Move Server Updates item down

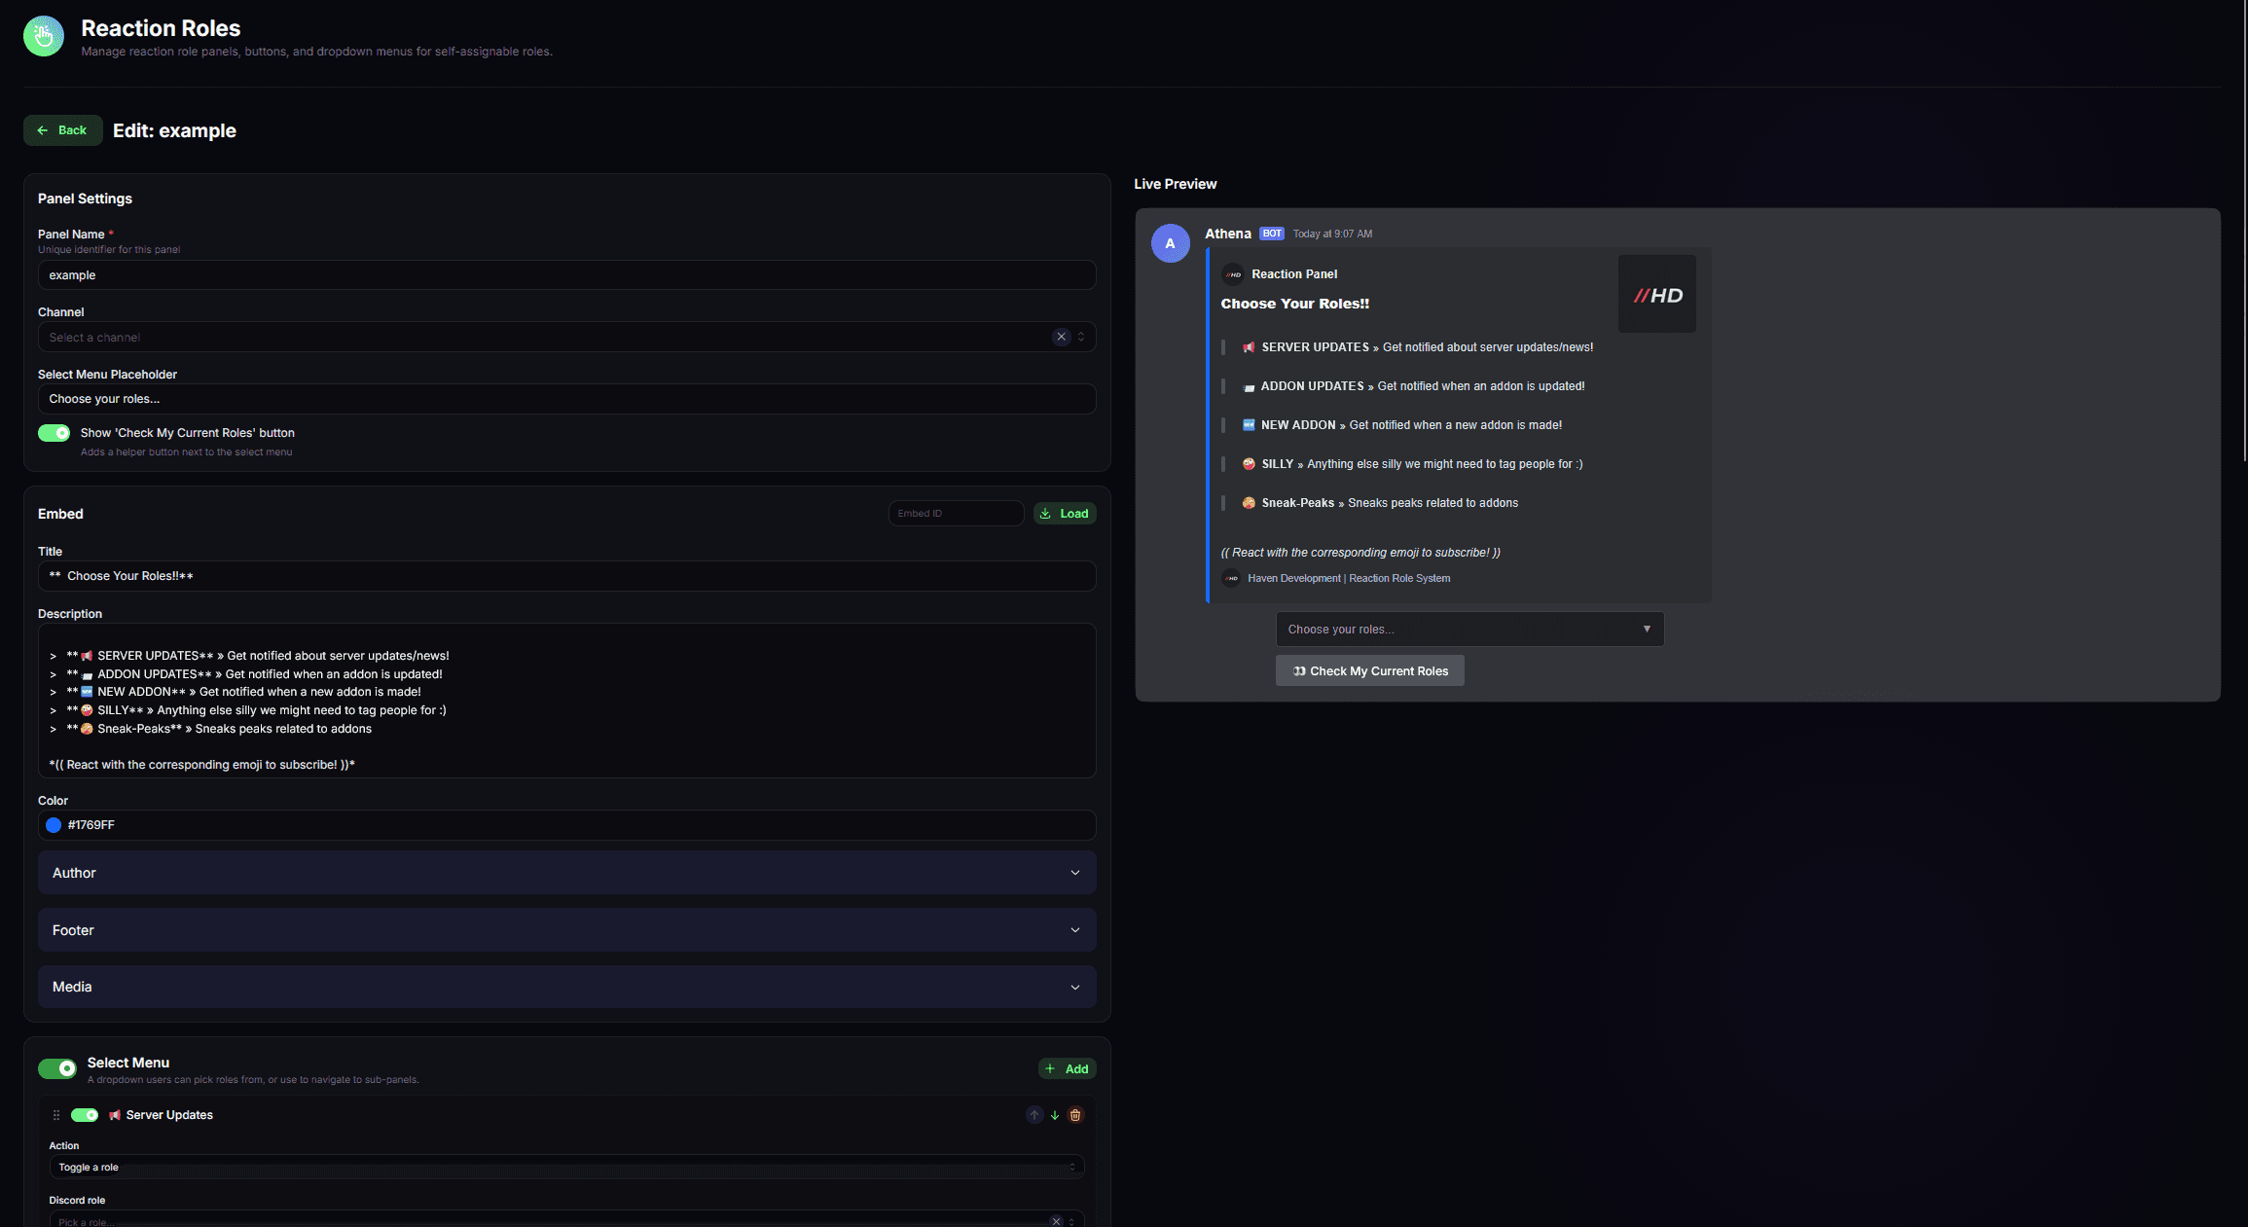tap(1055, 1115)
